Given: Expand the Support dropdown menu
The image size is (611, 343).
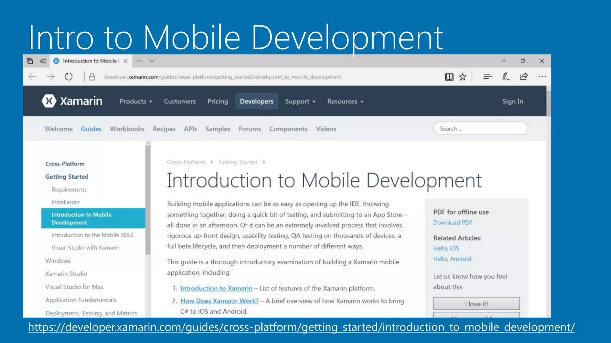Looking at the screenshot, I should tap(300, 102).
